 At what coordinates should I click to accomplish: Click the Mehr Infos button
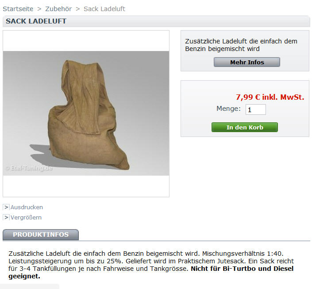click(247, 62)
